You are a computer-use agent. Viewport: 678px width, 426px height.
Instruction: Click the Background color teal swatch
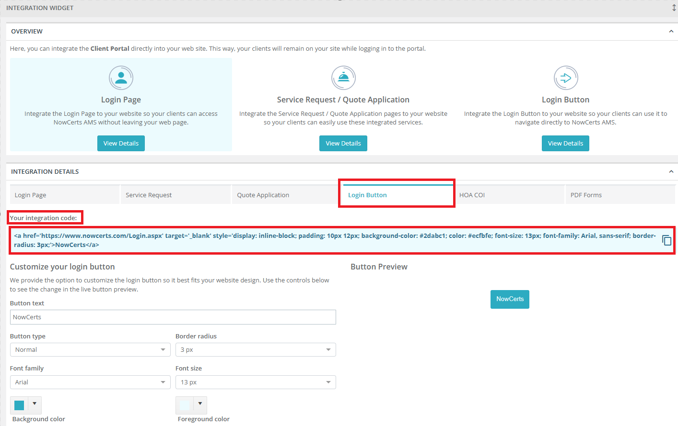[19, 405]
